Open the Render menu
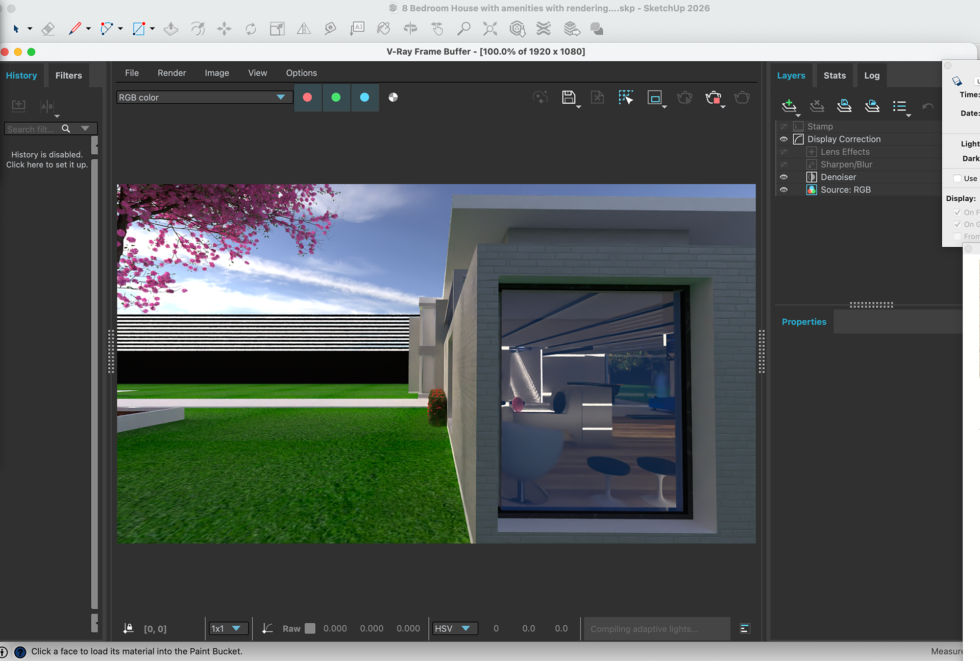Screen dimensions: 980x661 click(x=171, y=73)
